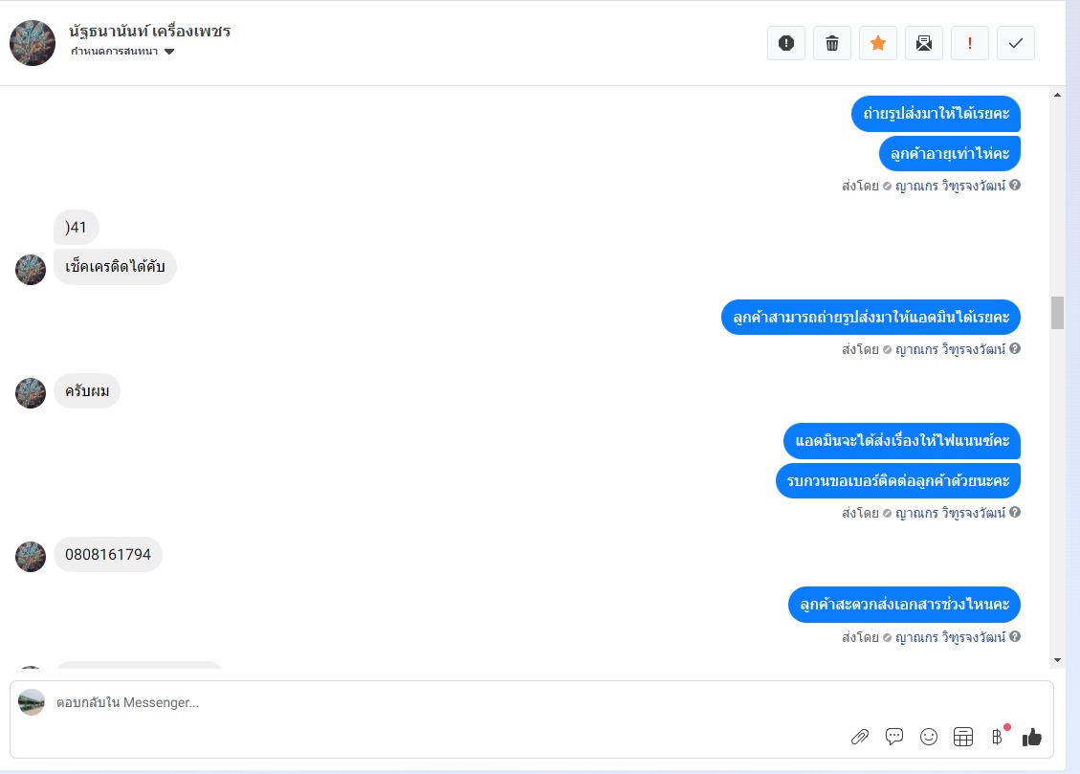Flag conversation with red exclamation icon
1080x774 pixels.
click(970, 43)
